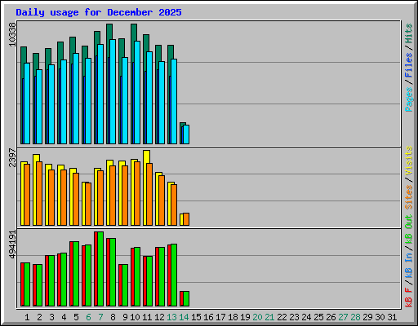Click the 'Hits' legend label
The width and height of the screenshot is (418, 326).
409,33
